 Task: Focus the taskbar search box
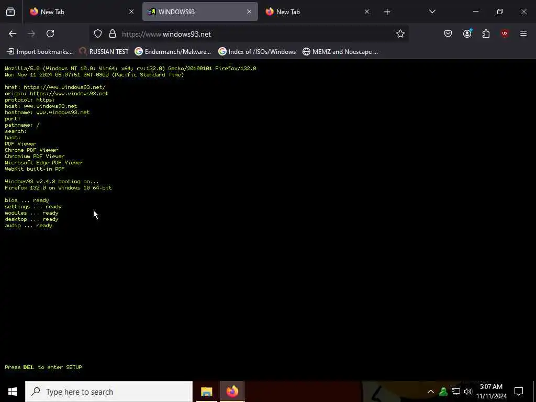[109, 392]
